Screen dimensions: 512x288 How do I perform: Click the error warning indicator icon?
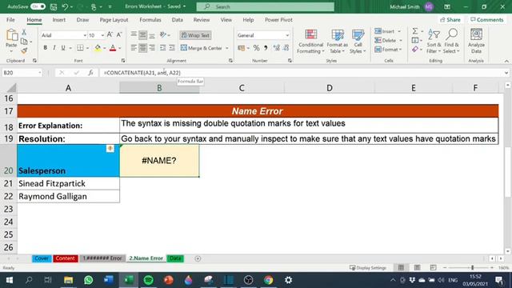[110, 149]
